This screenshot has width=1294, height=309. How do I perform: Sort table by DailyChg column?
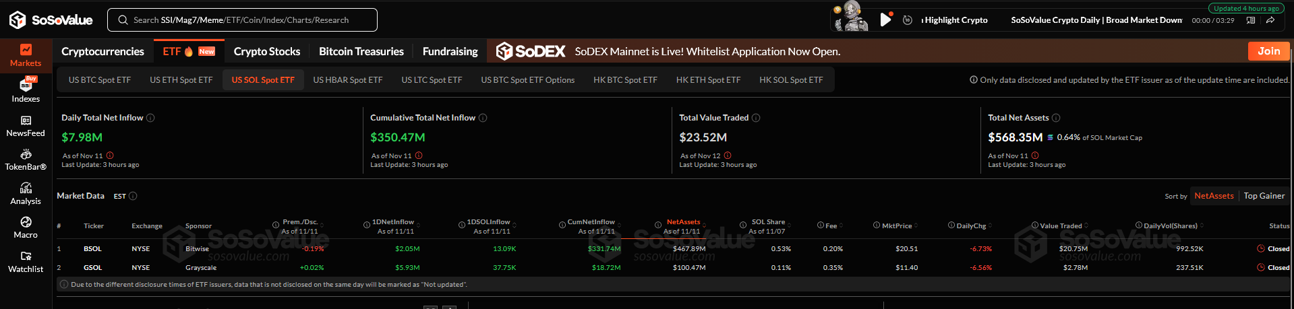point(971,226)
